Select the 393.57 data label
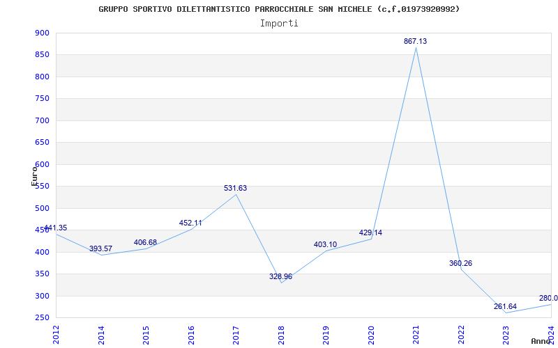This screenshot has height=348, width=558. tap(100, 248)
